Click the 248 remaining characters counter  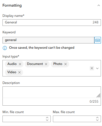(x=95, y=22)
